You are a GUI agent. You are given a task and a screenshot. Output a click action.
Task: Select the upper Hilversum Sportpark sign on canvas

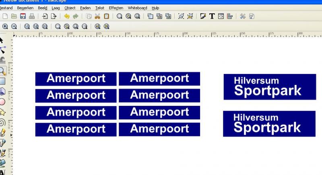270,87
